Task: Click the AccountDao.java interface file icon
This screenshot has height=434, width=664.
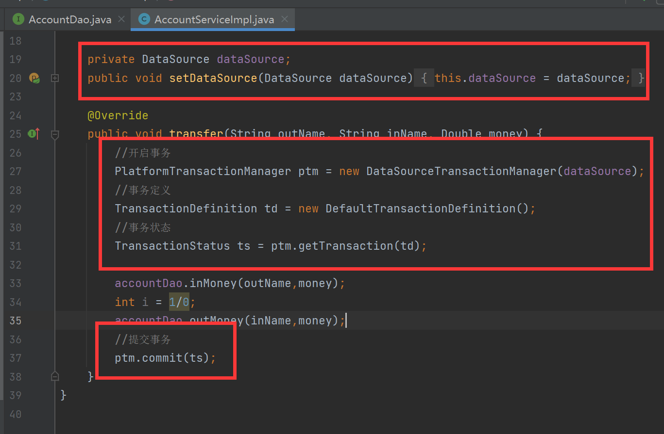Action: click(18, 19)
